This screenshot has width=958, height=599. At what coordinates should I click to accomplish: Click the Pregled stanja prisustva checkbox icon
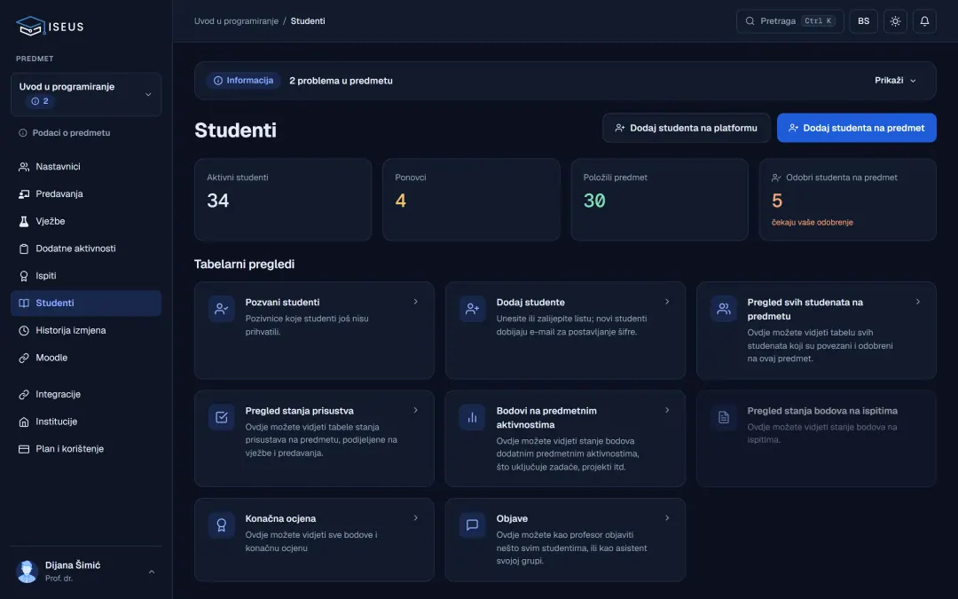tap(221, 417)
